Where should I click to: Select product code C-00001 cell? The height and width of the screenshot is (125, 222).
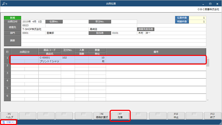click(50, 58)
